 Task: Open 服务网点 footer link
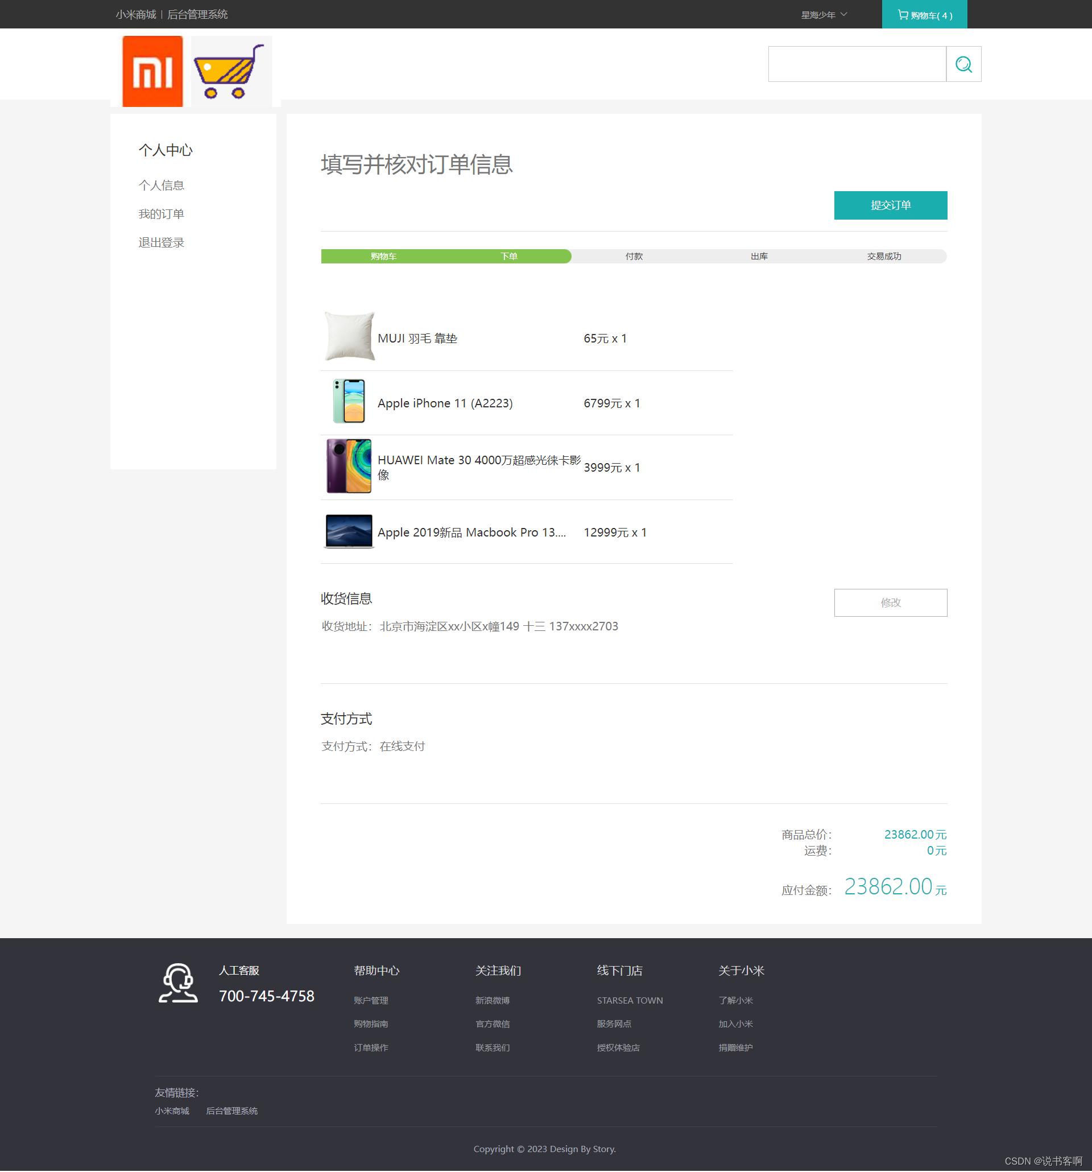(614, 1024)
